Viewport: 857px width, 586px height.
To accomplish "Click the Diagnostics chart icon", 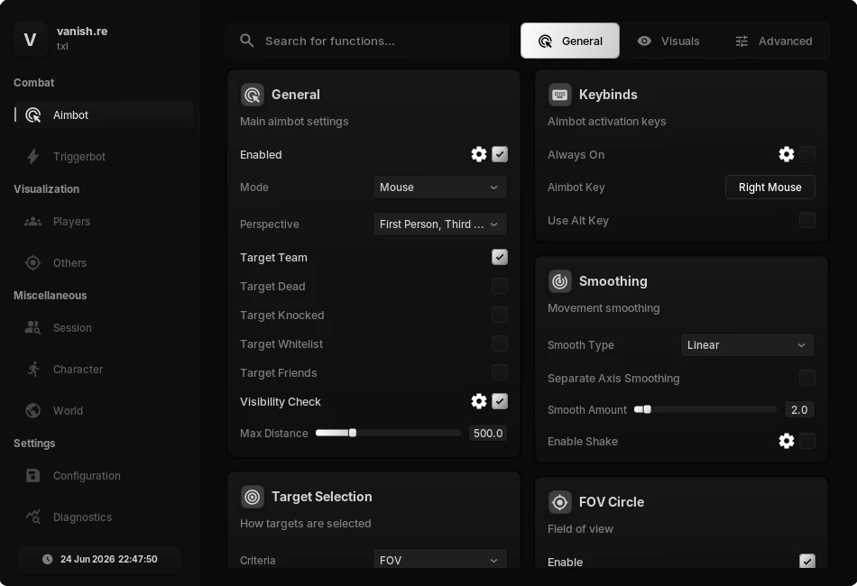I will (x=32, y=517).
